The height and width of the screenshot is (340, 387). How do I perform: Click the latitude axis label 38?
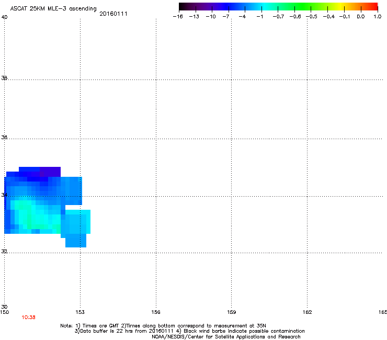(x=4, y=78)
